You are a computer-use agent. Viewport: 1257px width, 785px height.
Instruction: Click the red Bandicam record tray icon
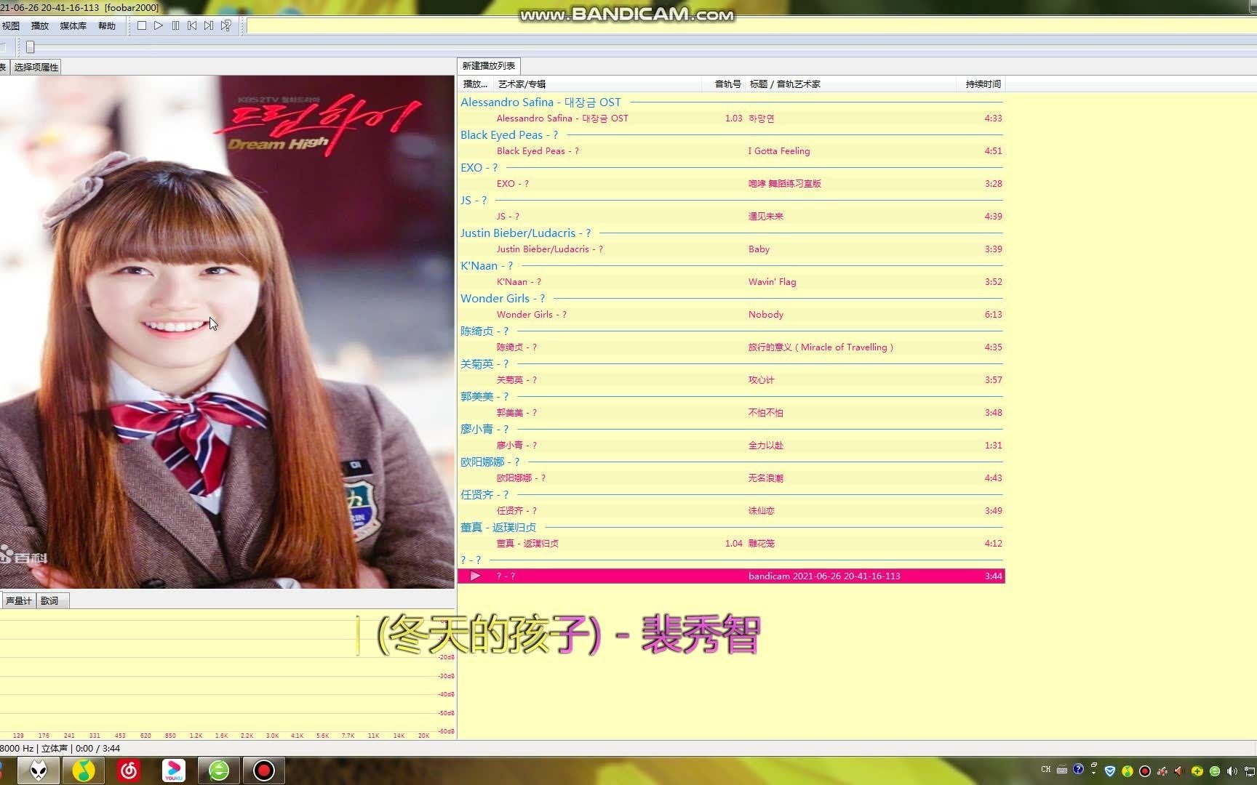coord(1145,771)
